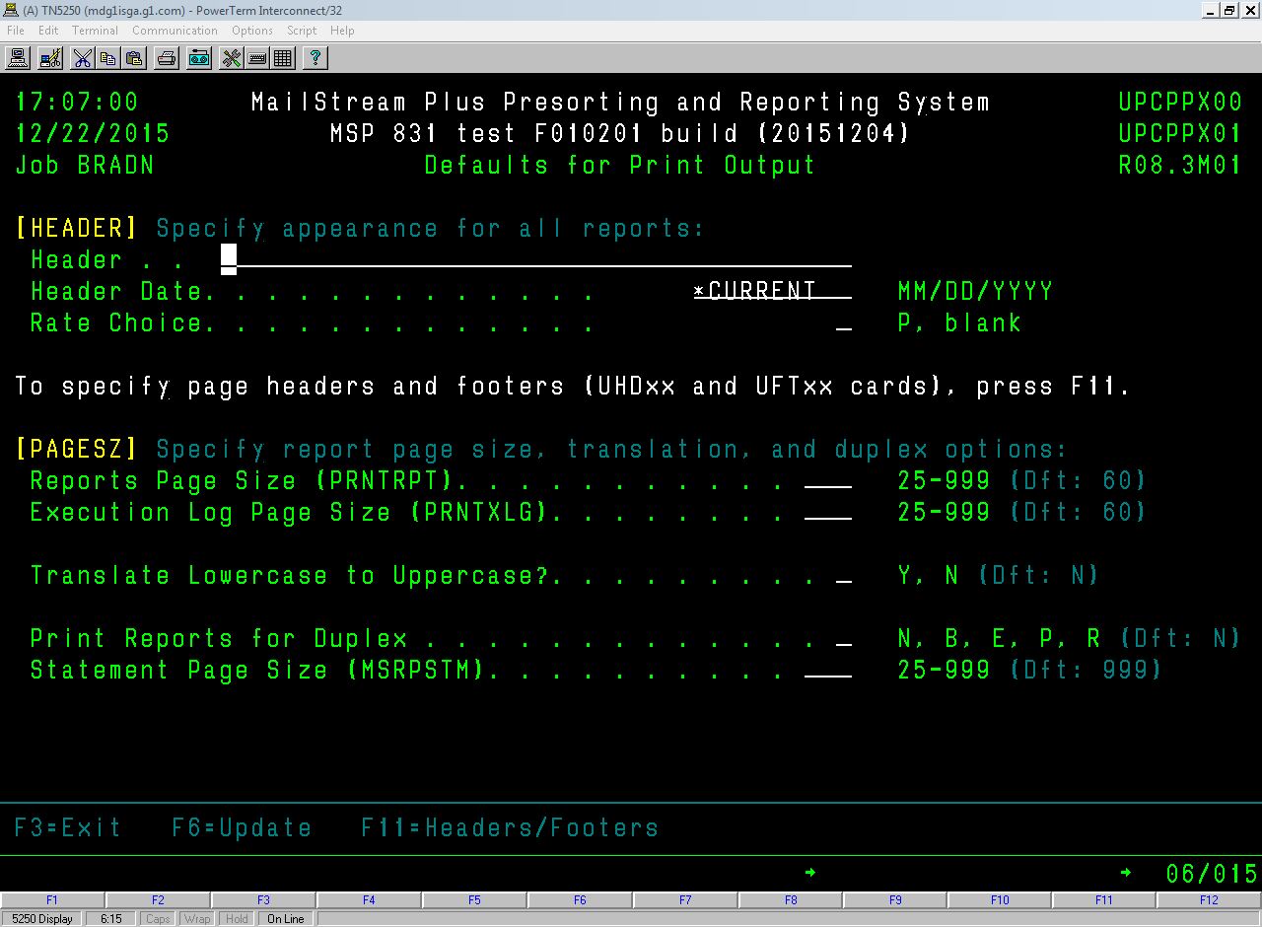This screenshot has width=1262, height=927.
Task: Open the Communication menu
Action: 175,31
